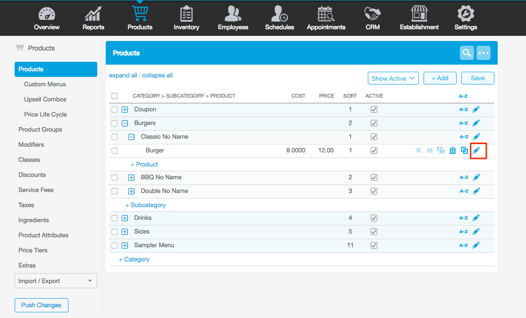The image size is (526, 318).
Task: Expand the Drinks category
Action: [x=125, y=218]
